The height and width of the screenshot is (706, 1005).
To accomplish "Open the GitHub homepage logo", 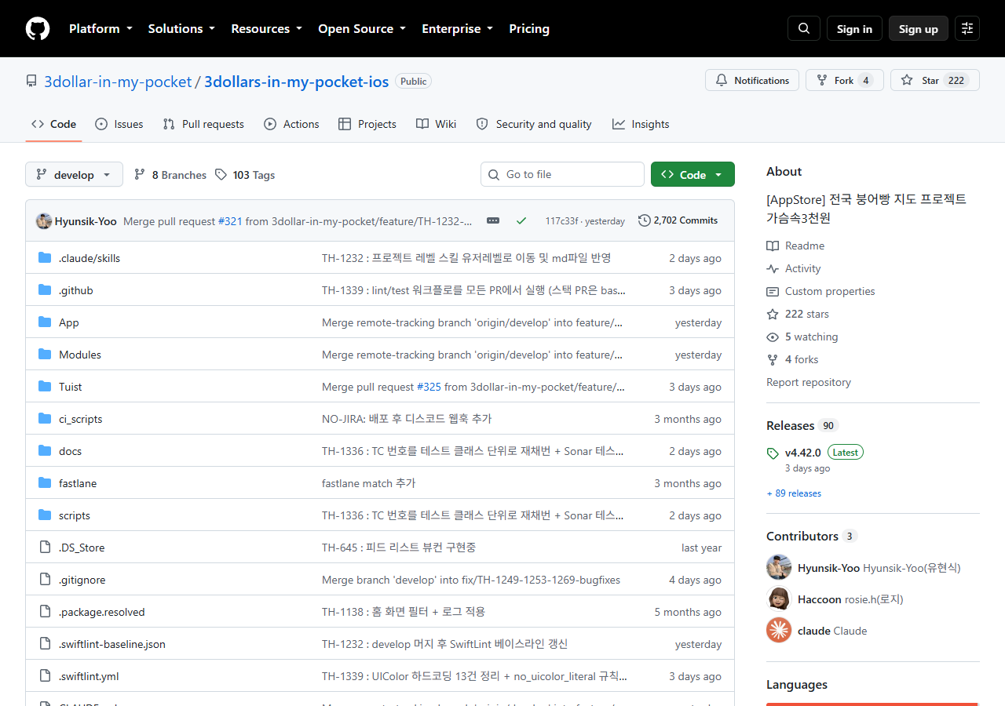I will click(x=38, y=28).
